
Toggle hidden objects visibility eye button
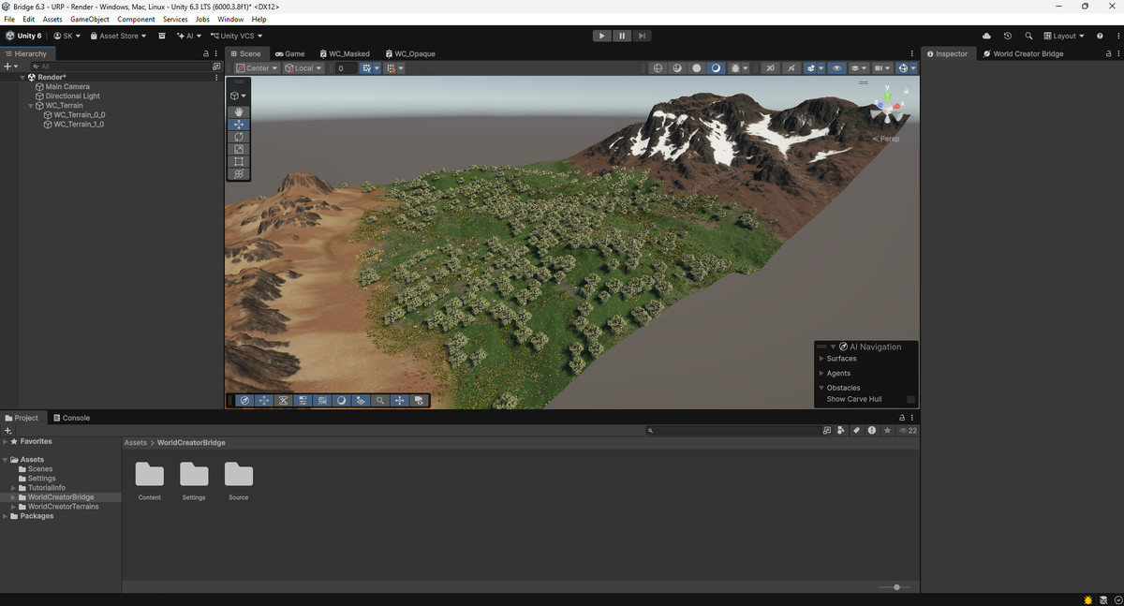[x=837, y=68]
